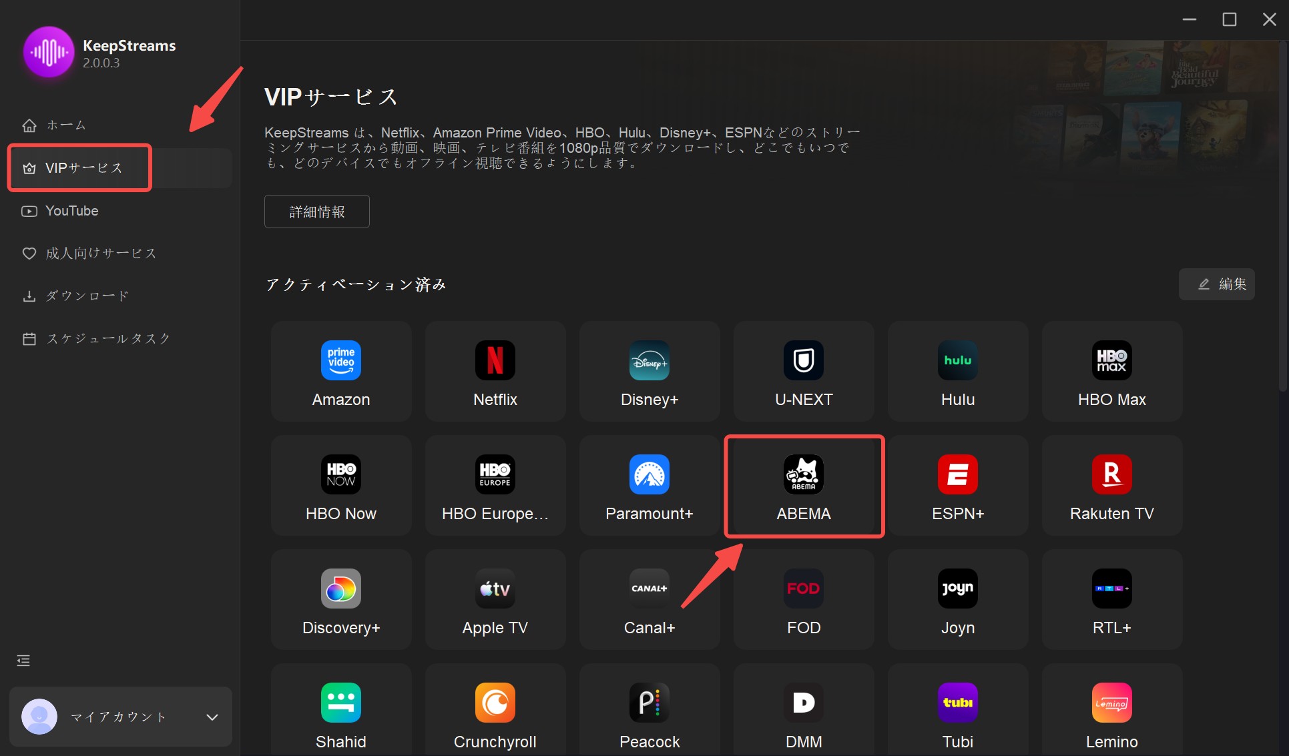The height and width of the screenshot is (756, 1289).
Task: Expand the マイアカウント dropdown
Action: pyautogui.click(x=121, y=717)
